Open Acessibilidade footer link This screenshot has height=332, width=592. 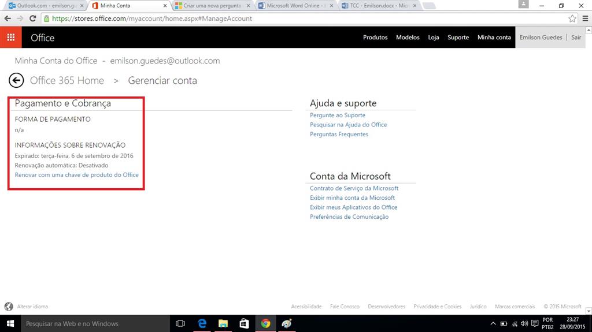coord(306,307)
